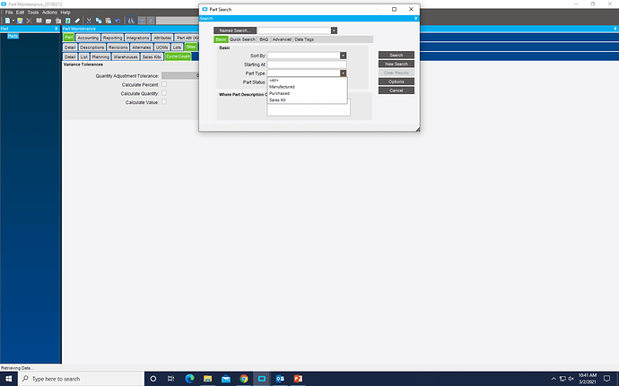Open the UOMs tab
This screenshot has width=619, height=386.
click(x=161, y=47)
